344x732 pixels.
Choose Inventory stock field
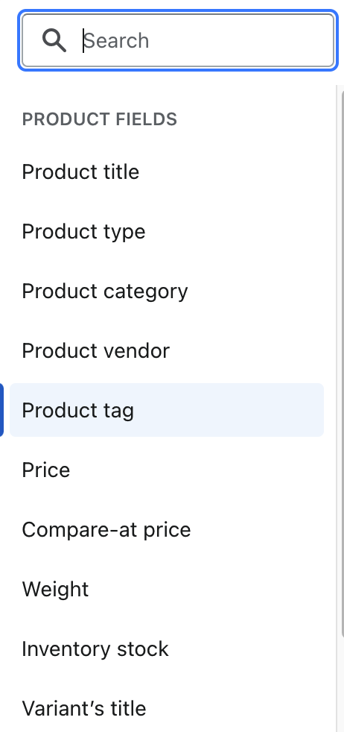pyautogui.click(x=166, y=649)
